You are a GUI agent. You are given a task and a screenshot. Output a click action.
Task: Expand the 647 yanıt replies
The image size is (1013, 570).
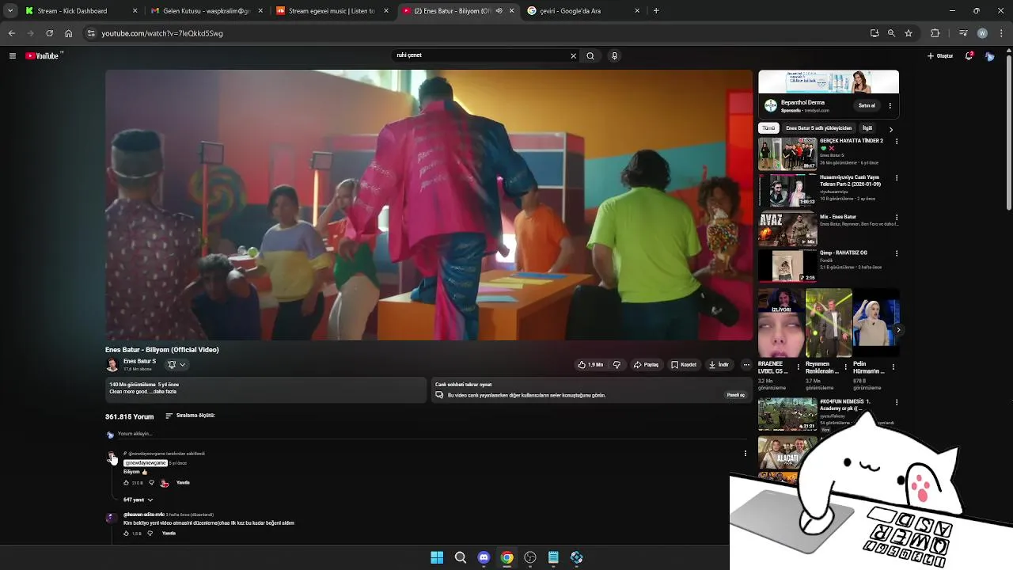[x=138, y=500]
